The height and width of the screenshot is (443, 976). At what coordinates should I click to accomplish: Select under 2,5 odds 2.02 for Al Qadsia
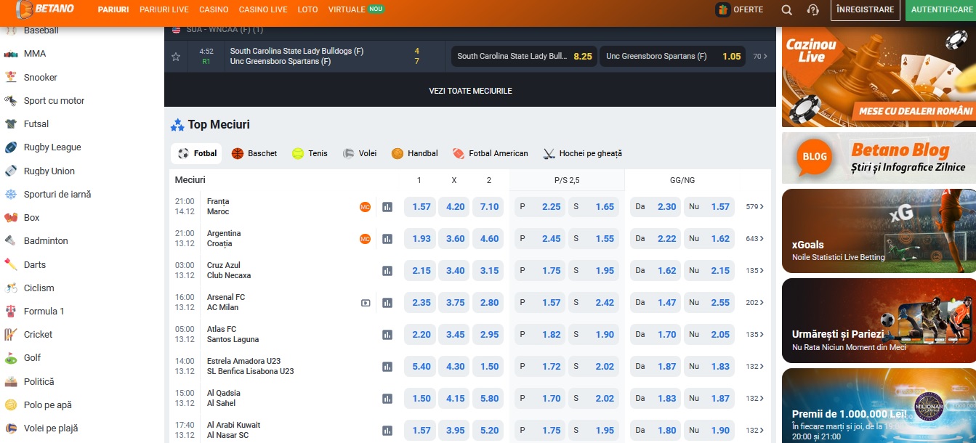click(594, 399)
